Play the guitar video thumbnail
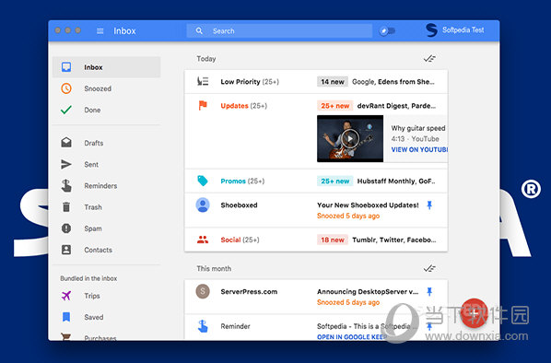This screenshot has width=551, height=363. (x=350, y=138)
